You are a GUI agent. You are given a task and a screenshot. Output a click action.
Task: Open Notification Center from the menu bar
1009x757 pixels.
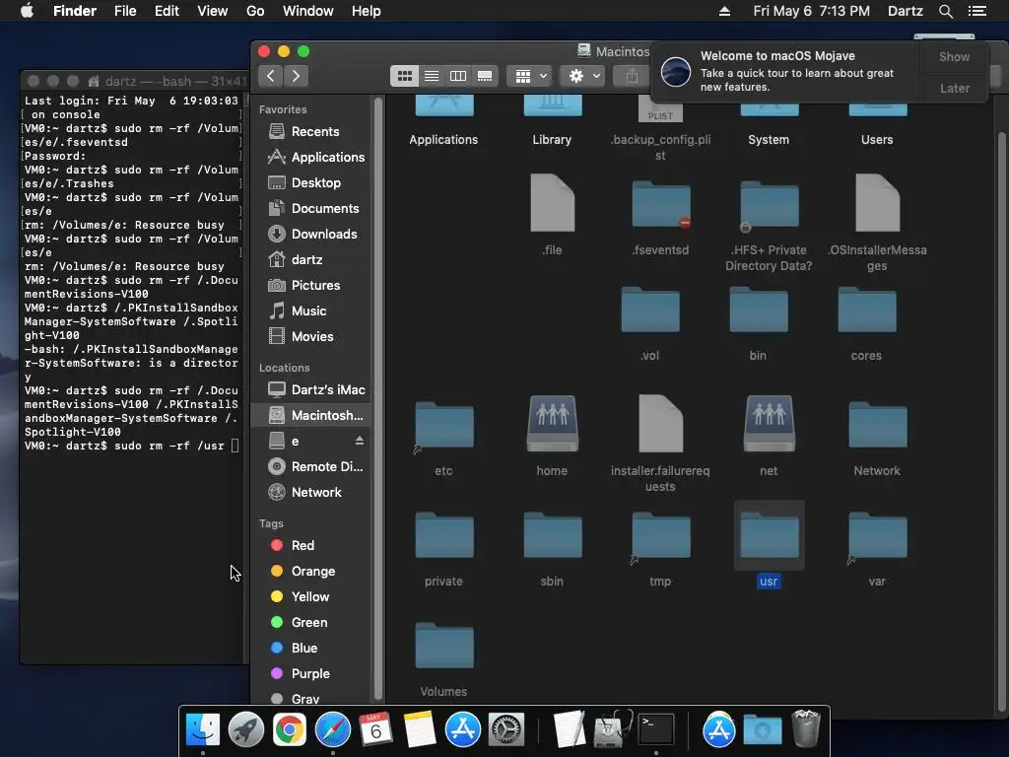[977, 11]
